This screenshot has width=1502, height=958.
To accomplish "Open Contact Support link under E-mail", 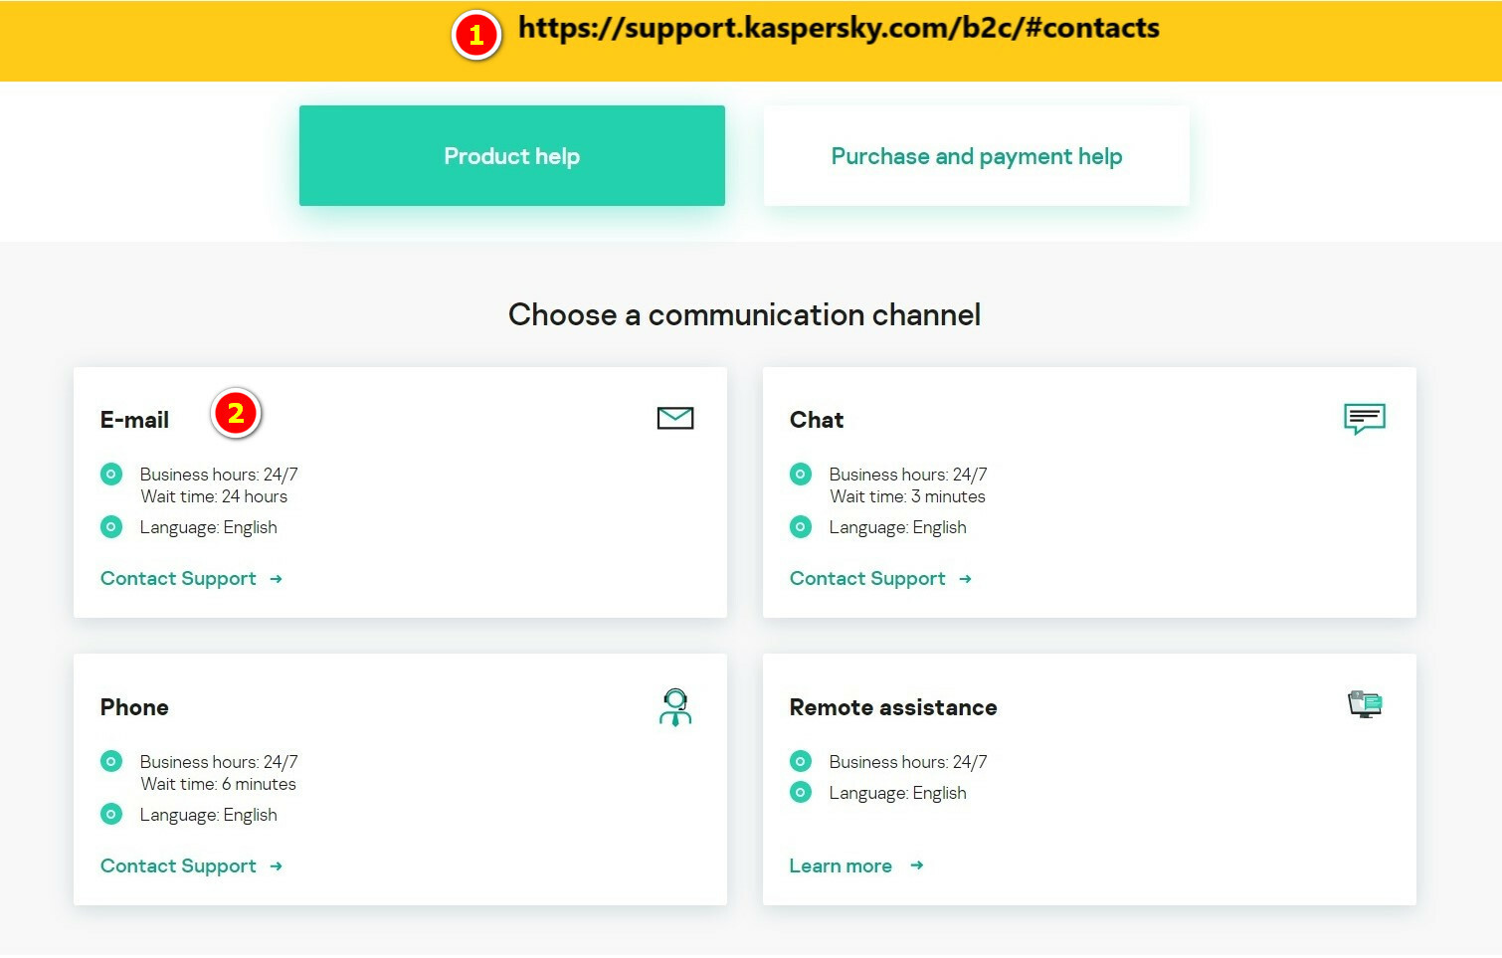I will (x=178, y=579).
